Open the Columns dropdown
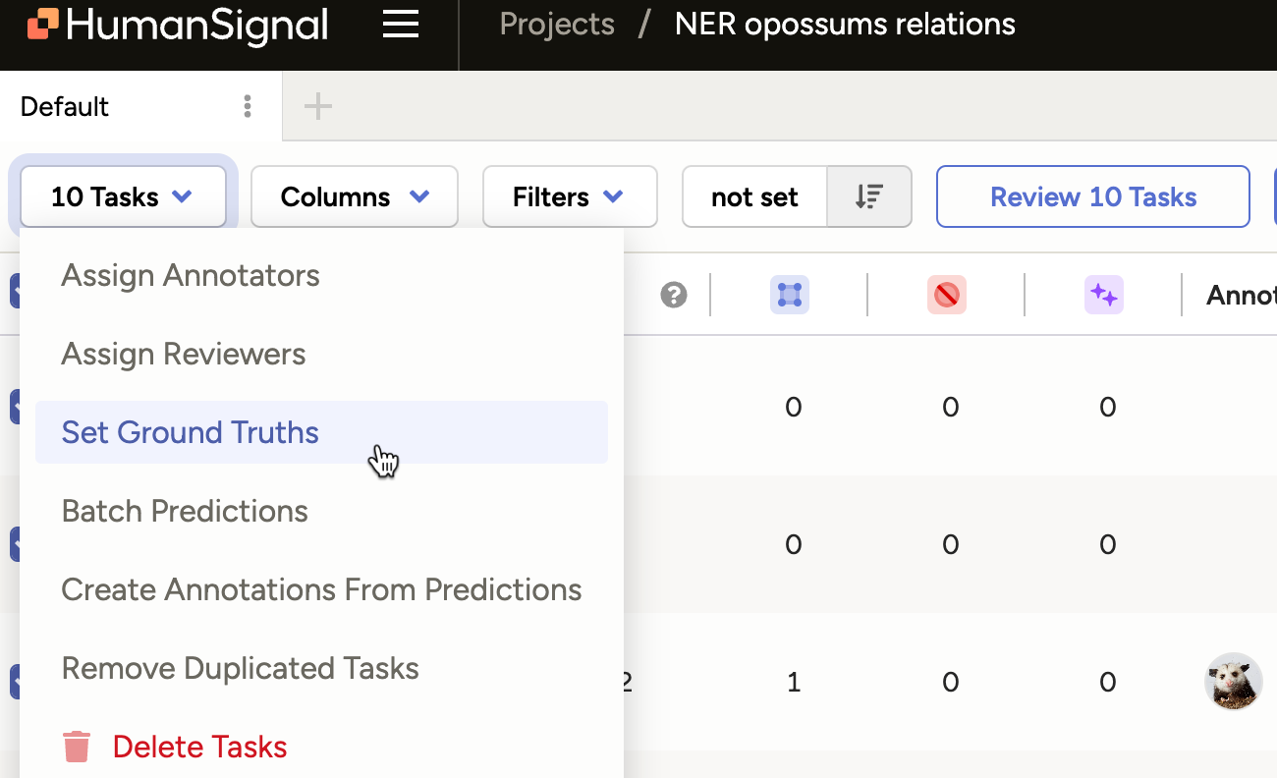Image resolution: width=1277 pixels, height=778 pixels. 355,196
